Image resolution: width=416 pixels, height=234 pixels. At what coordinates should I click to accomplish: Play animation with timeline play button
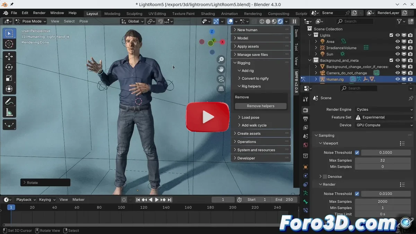pos(157,200)
